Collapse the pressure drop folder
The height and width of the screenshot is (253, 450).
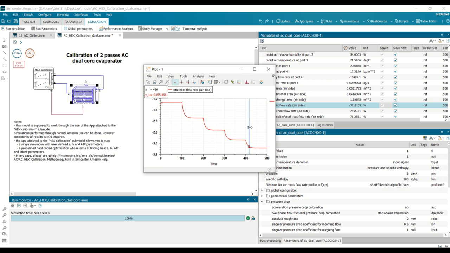262,202
